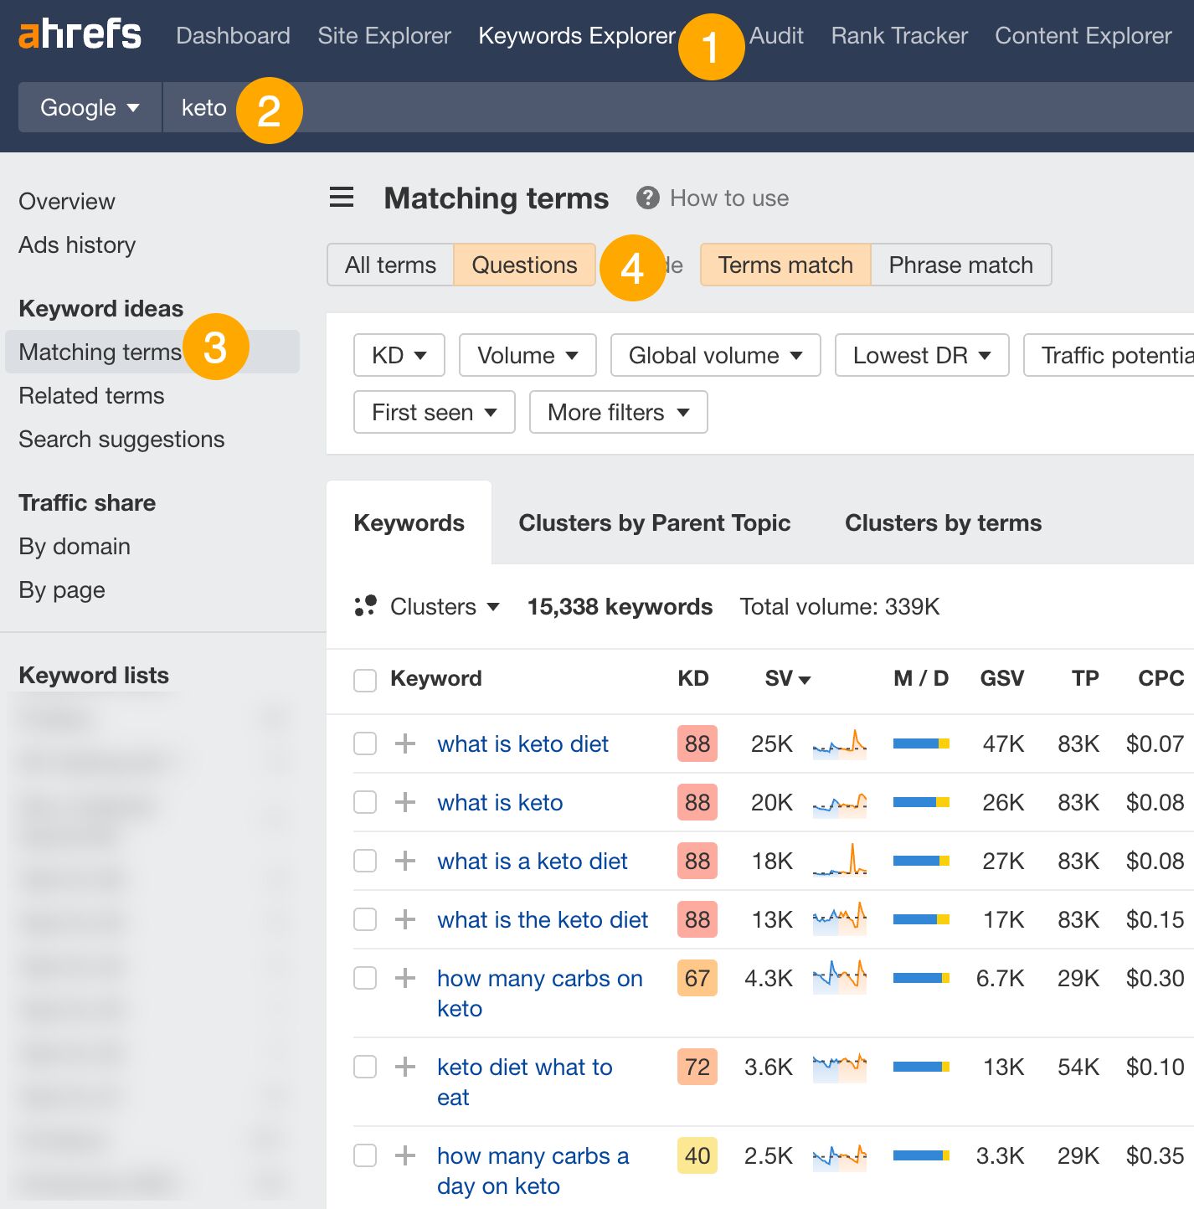Check the box beside "how many carbs on keto"

(x=364, y=978)
